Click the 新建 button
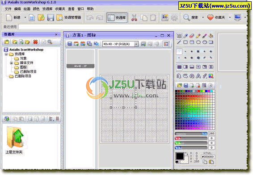The height and width of the screenshot is (175, 253). [13, 17]
